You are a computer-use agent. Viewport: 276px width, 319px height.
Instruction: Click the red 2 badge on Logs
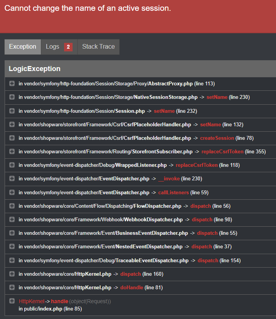[68, 47]
